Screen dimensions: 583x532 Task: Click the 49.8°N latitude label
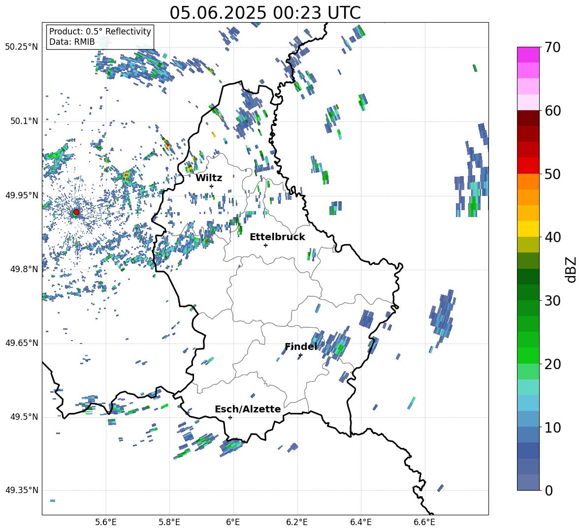(24, 269)
